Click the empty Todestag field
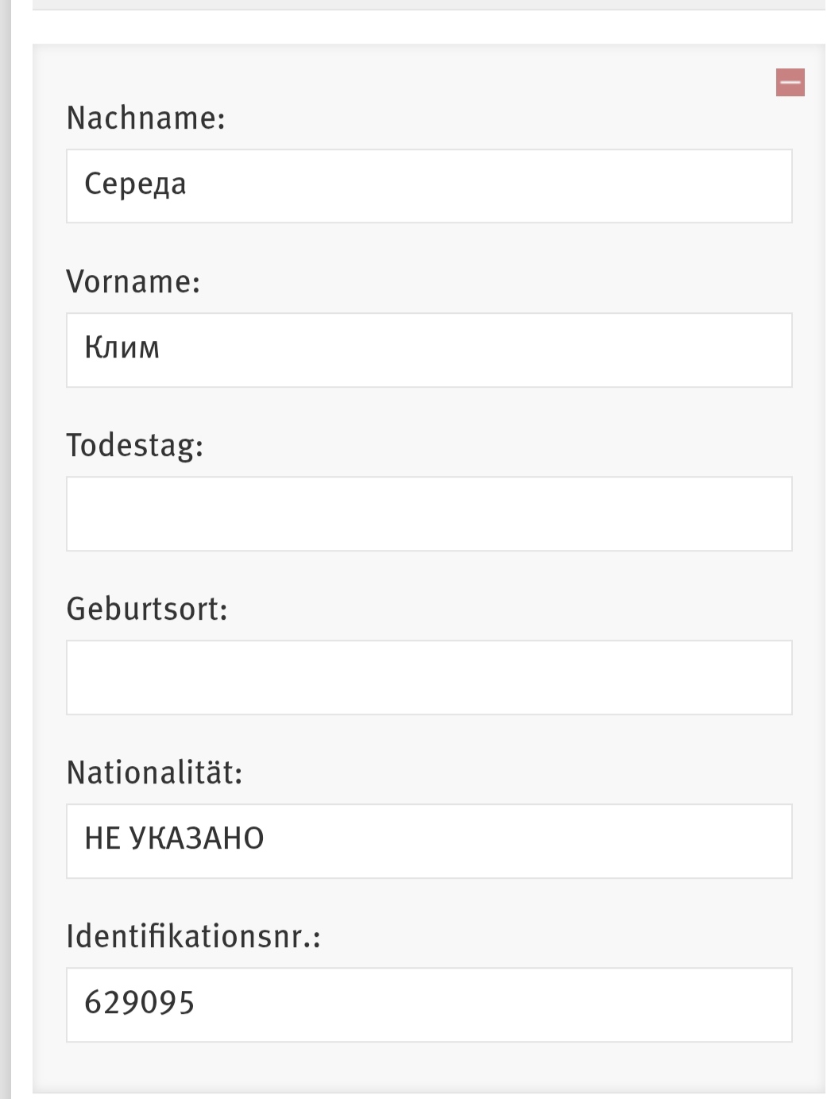831x1099 pixels. [x=429, y=513]
